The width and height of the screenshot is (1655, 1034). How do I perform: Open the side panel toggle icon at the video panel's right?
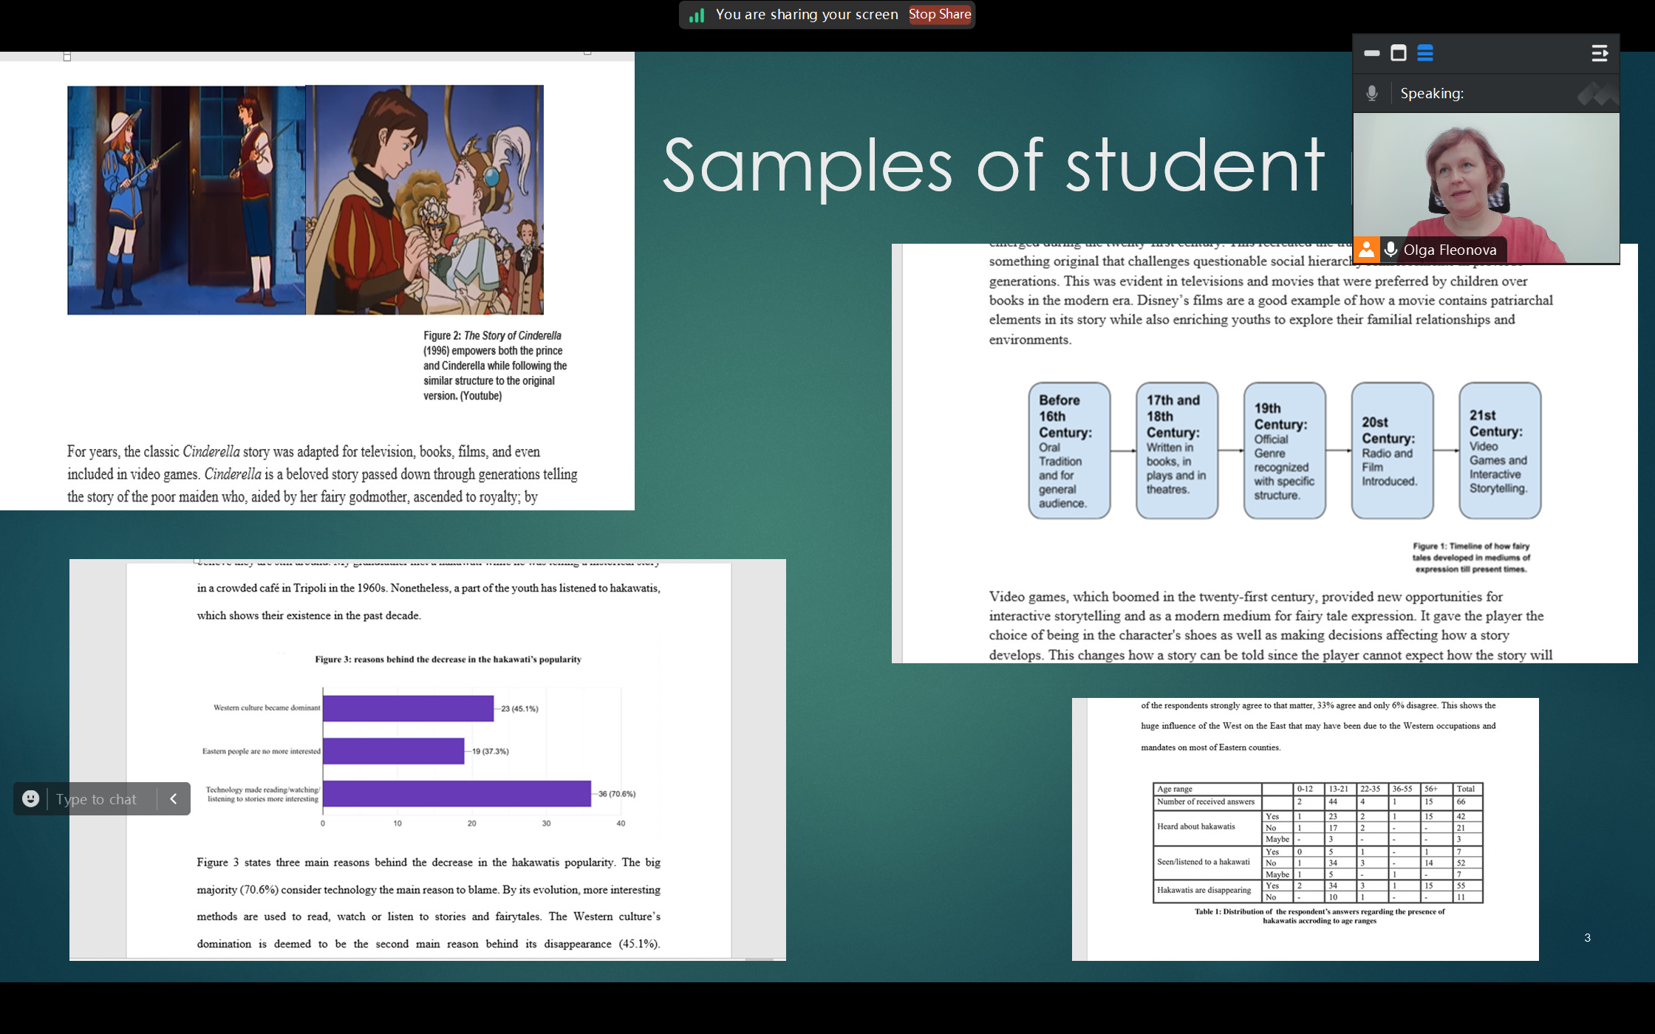(1599, 53)
